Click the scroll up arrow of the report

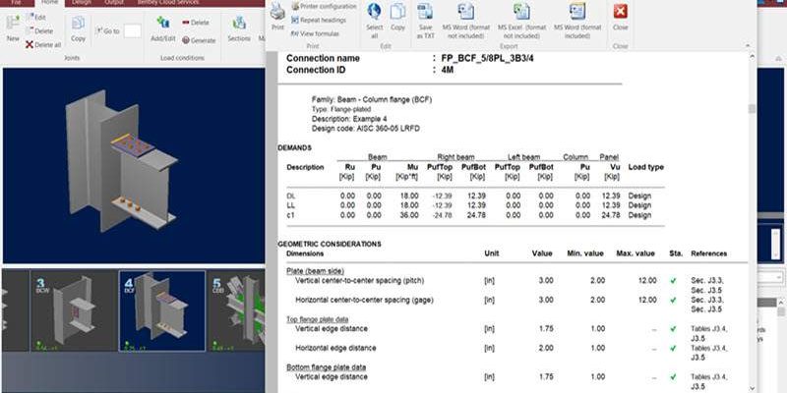click(x=752, y=55)
